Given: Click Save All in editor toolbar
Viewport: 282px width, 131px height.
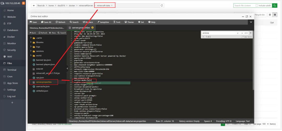Looking at the screenshot, I should (46, 22).
